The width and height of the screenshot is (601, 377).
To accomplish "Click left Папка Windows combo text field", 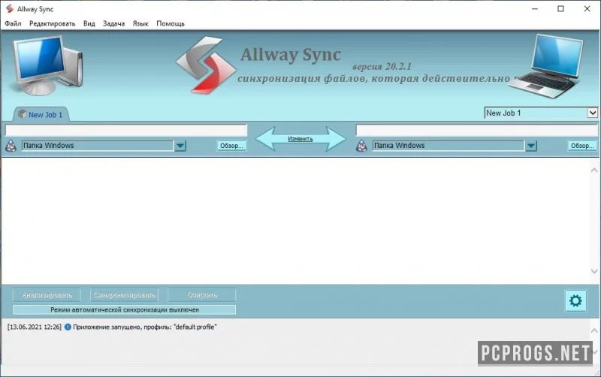I will (x=98, y=146).
